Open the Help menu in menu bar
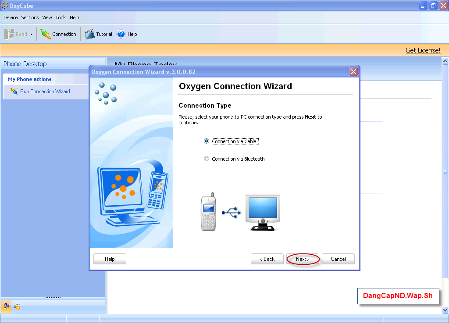The width and height of the screenshot is (449, 323). pos(75,18)
